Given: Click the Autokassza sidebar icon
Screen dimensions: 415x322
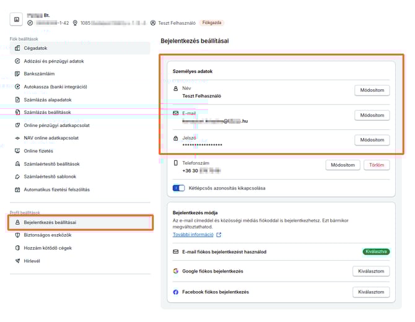Looking at the screenshot, I should [x=18, y=87].
